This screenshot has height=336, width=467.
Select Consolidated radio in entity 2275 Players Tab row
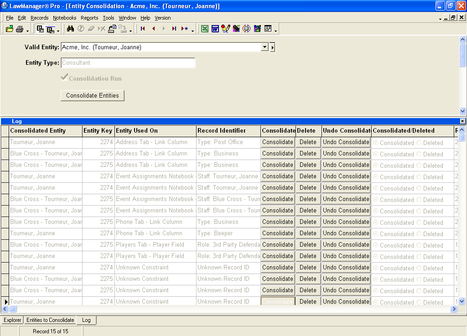click(x=376, y=245)
